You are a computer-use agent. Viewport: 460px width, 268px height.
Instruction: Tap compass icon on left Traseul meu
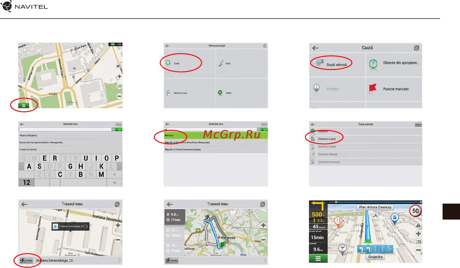click(117, 204)
